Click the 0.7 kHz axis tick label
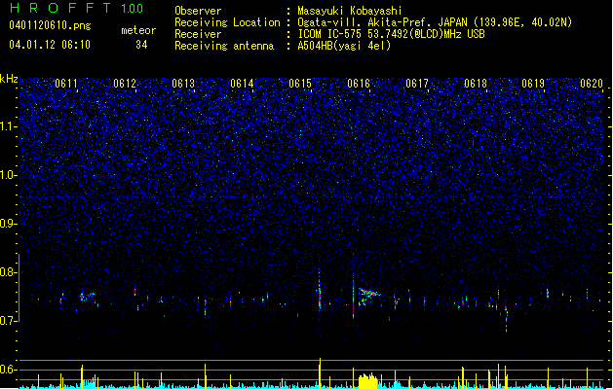The image size is (613, 389). click(x=9, y=321)
